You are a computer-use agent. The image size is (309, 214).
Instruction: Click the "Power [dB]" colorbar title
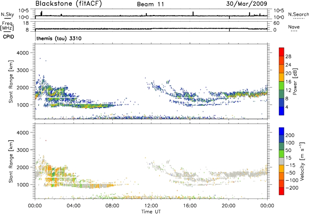pos(295,82)
